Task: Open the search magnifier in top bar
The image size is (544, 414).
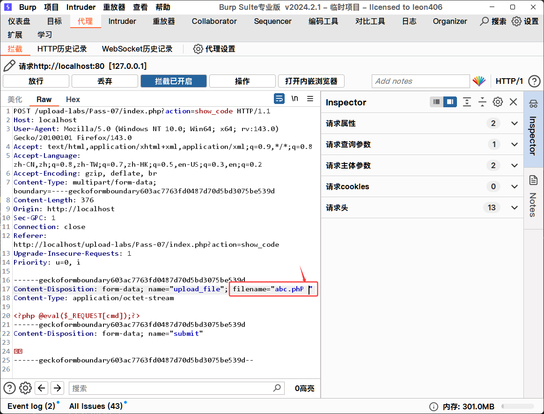Action: click(485, 21)
